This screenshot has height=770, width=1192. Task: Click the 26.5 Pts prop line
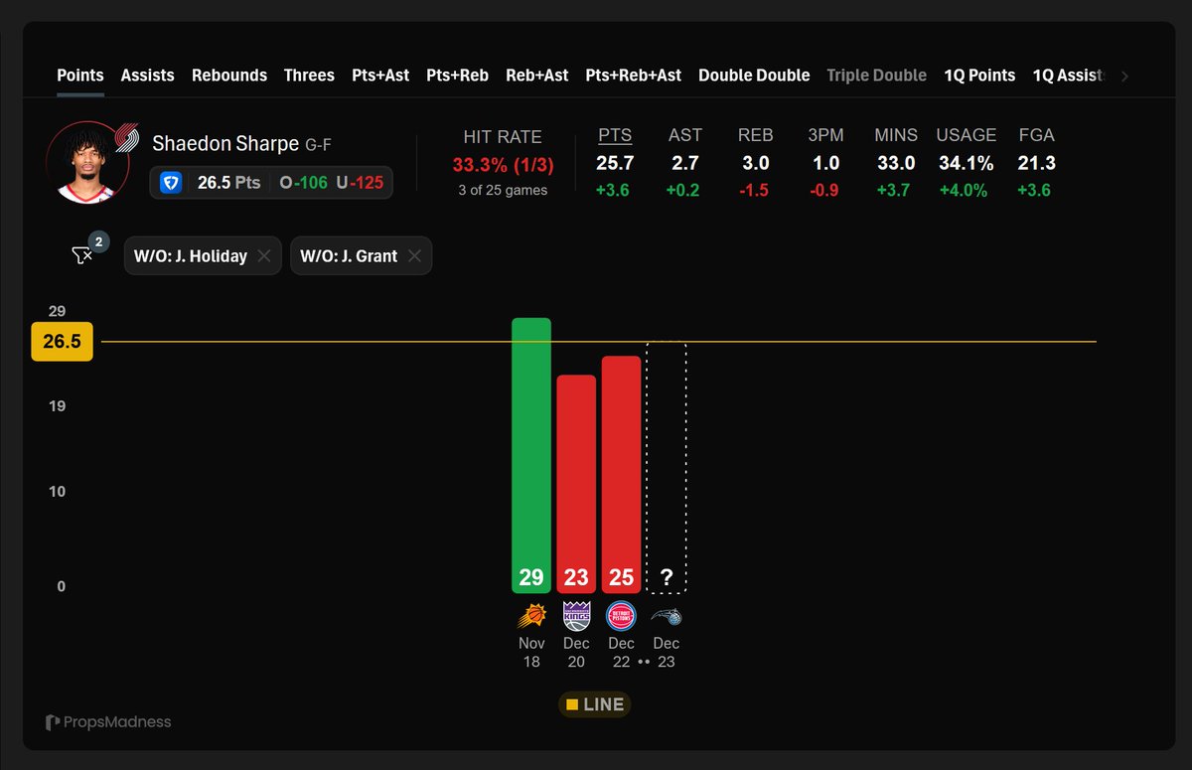(x=228, y=183)
